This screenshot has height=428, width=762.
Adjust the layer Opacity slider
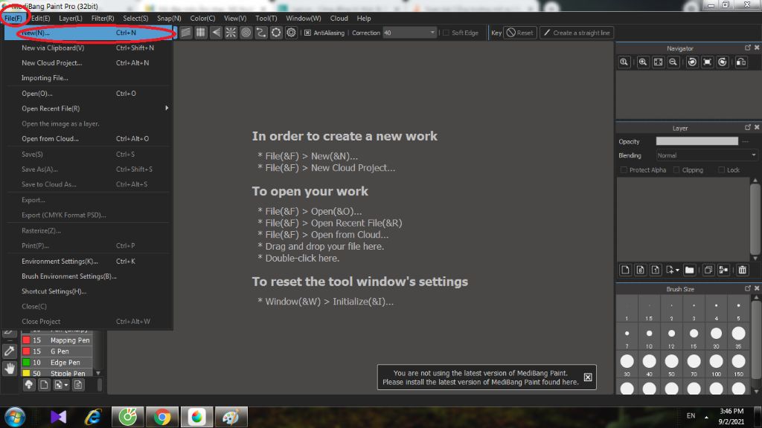click(697, 141)
